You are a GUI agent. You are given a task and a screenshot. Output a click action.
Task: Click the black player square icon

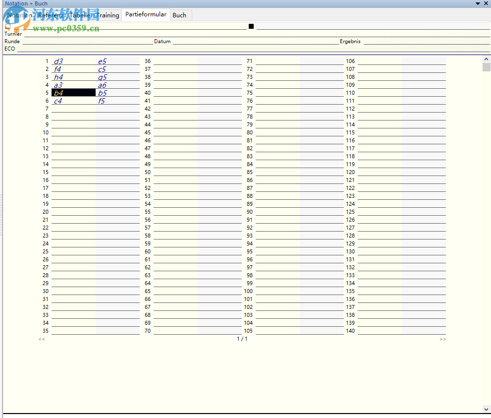pos(251,26)
